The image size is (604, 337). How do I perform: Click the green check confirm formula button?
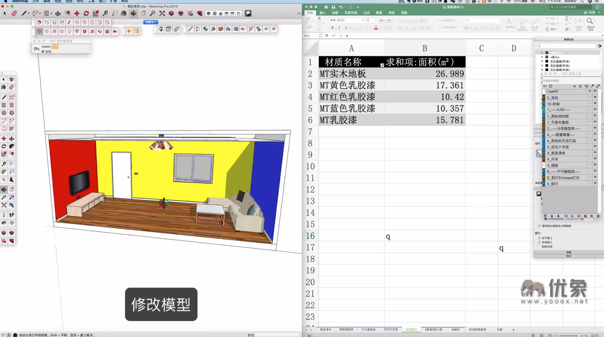tap(333, 35)
